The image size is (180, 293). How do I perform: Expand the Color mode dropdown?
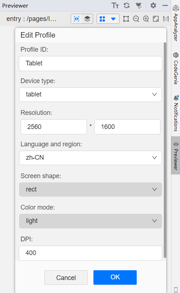[91, 221]
